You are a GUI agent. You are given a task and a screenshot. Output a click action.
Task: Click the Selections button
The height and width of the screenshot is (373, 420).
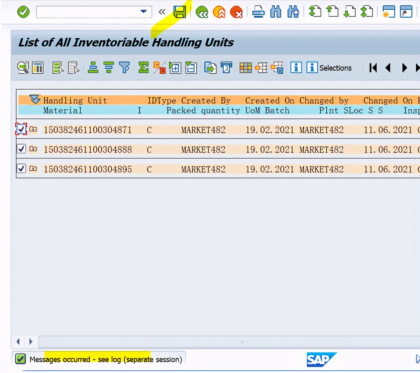pos(329,68)
